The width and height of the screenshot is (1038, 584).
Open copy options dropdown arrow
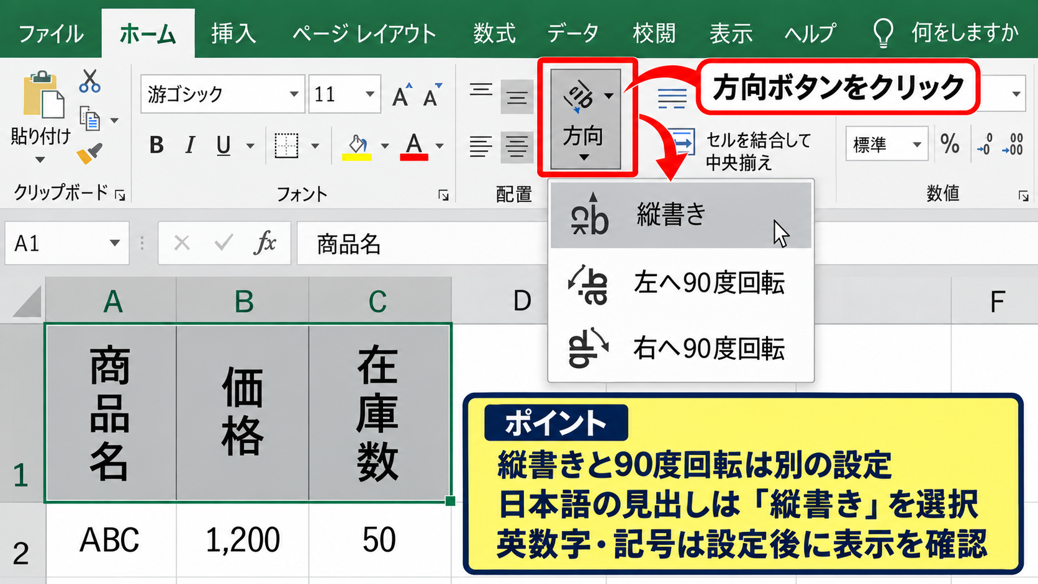point(115,120)
